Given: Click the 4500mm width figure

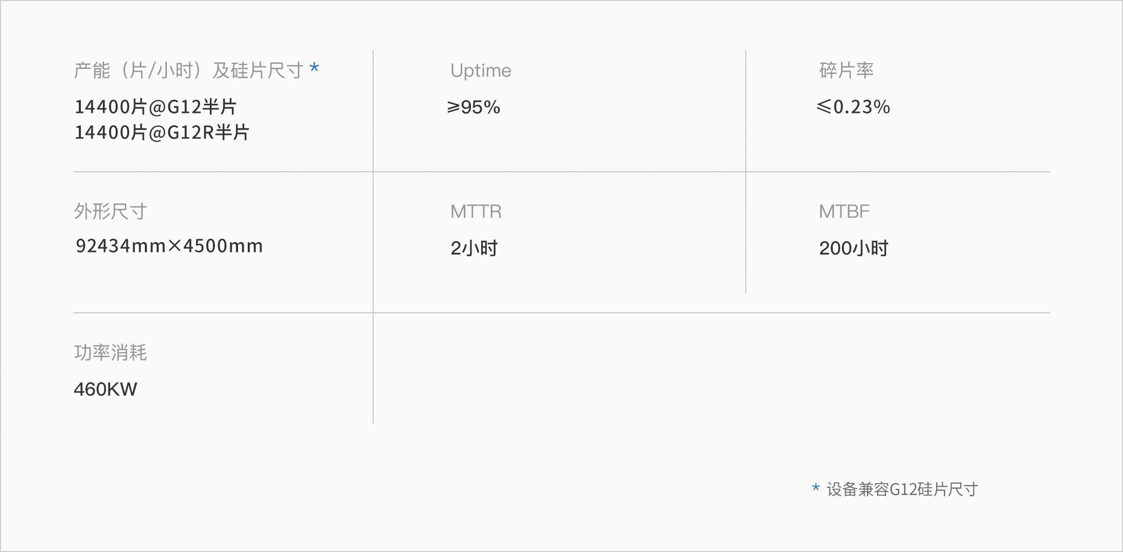Looking at the screenshot, I should (223, 246).
